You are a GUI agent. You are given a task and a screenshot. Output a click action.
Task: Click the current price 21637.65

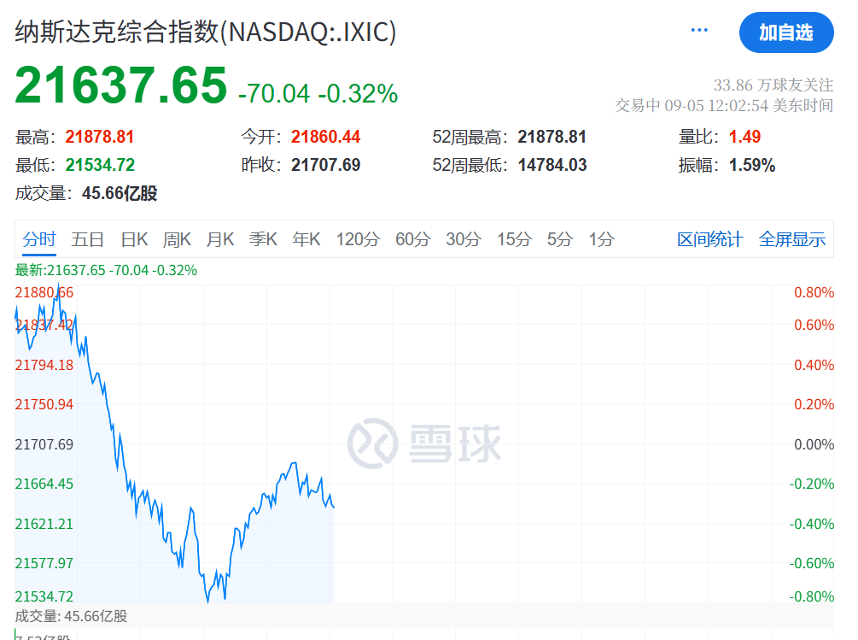coord(120,85)
